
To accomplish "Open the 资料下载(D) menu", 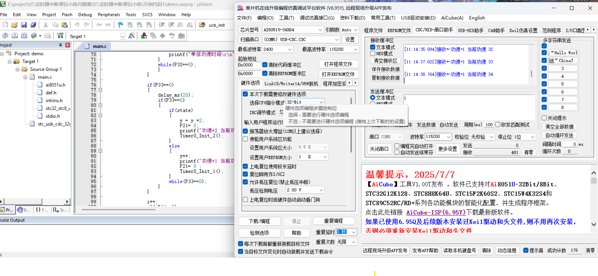I will [352, 18].
